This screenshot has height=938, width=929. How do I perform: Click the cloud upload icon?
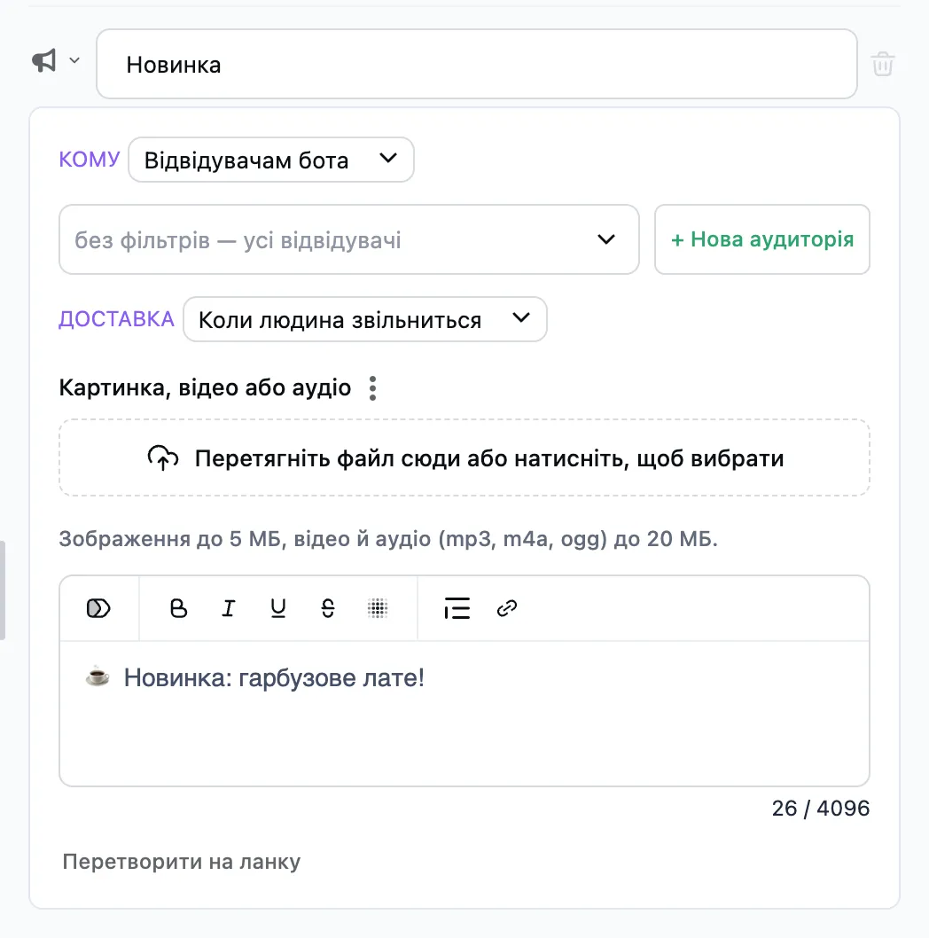click(163, 458)
